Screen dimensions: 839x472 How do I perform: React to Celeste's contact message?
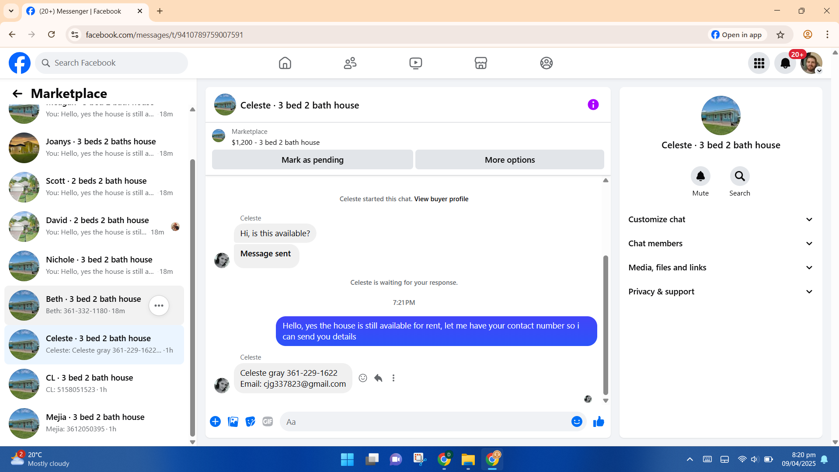point(363,378)
